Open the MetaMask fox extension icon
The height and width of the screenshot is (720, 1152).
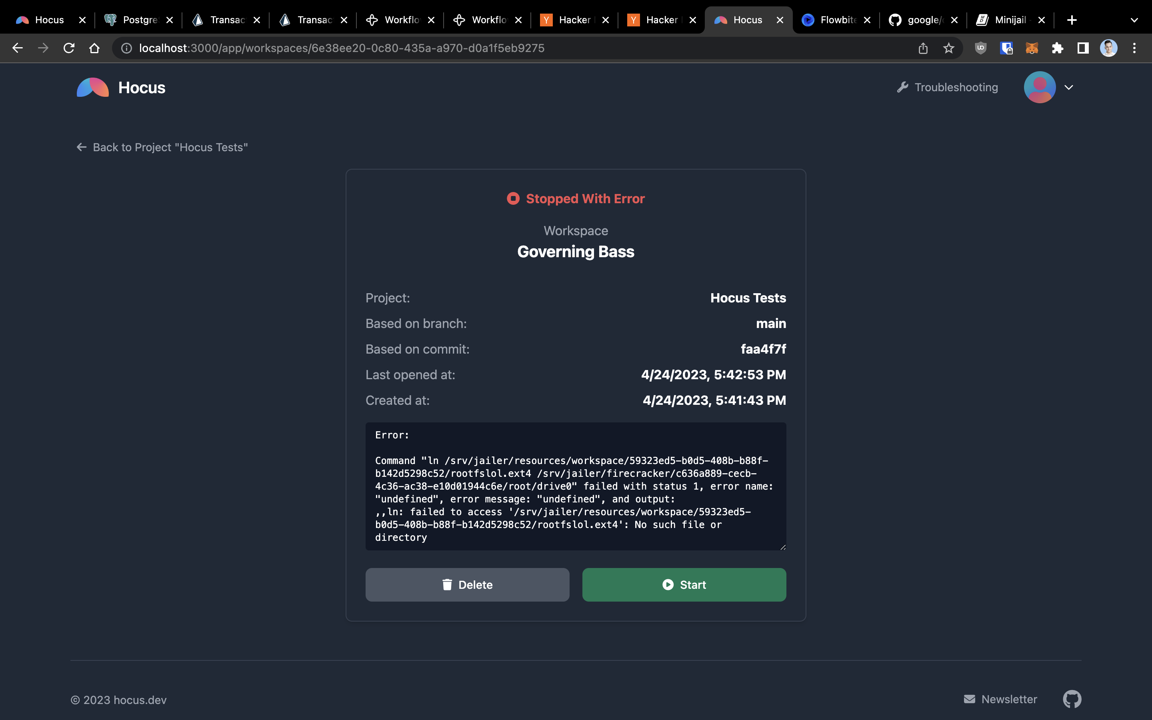click(x=1032, y=48)
